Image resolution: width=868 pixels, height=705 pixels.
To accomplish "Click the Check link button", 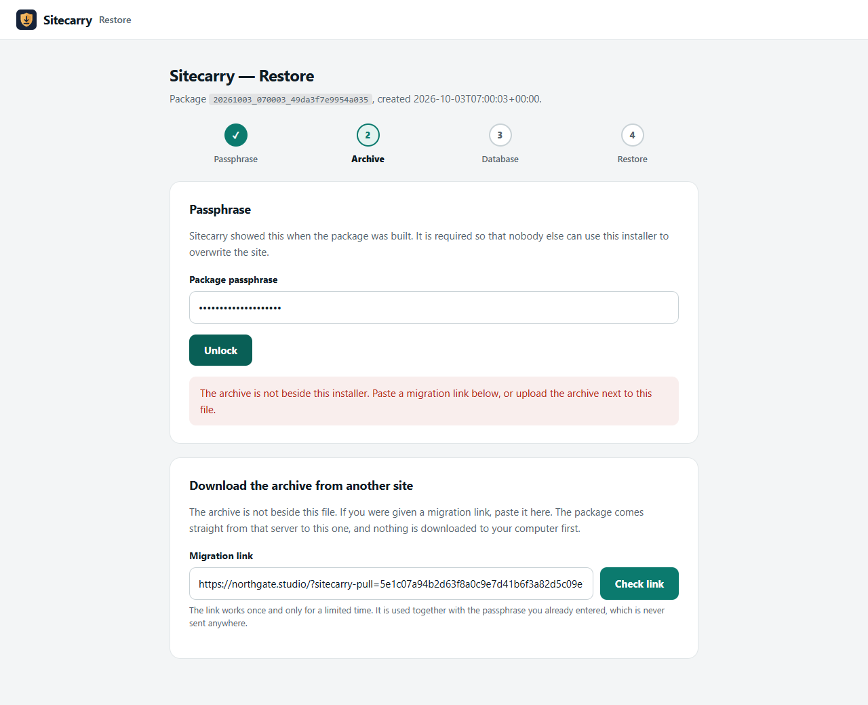I will (x=639, y=584).
